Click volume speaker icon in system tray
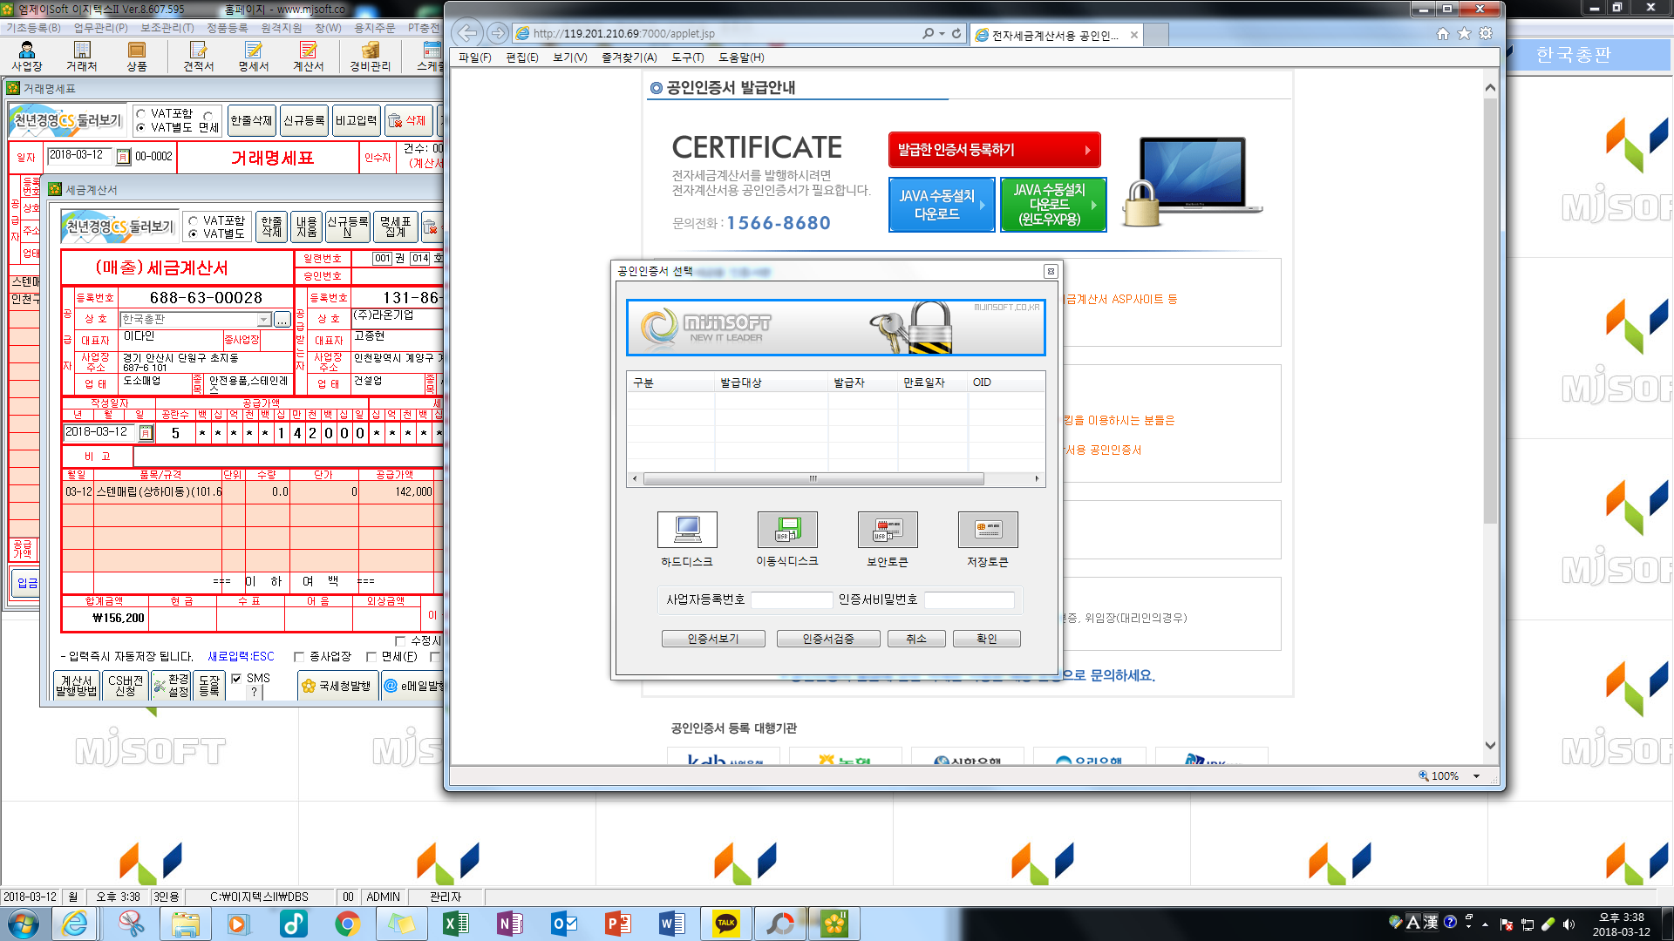Screen dimensions: 1674x941 [1569, 924]
